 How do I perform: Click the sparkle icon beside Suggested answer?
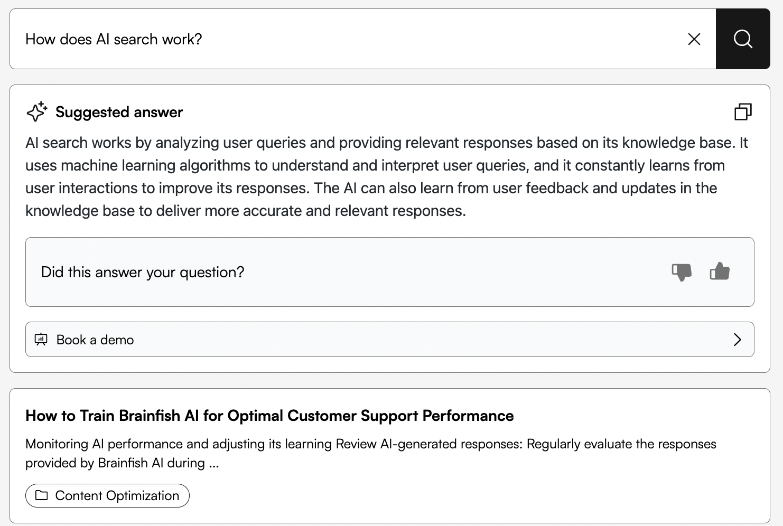pyautogui.click(x=37, y=111)
